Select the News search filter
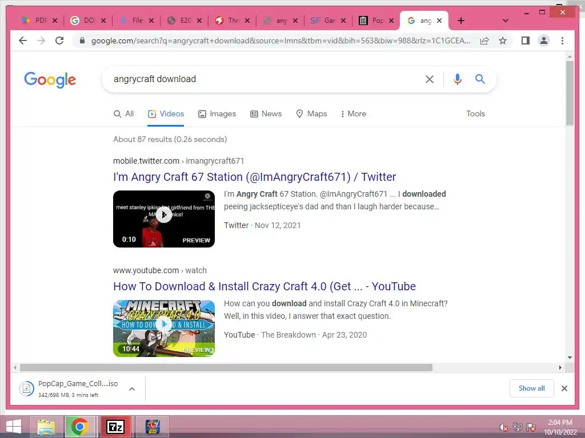The width and height of the screenshot is (585, 438). click(x=266, y=113)
